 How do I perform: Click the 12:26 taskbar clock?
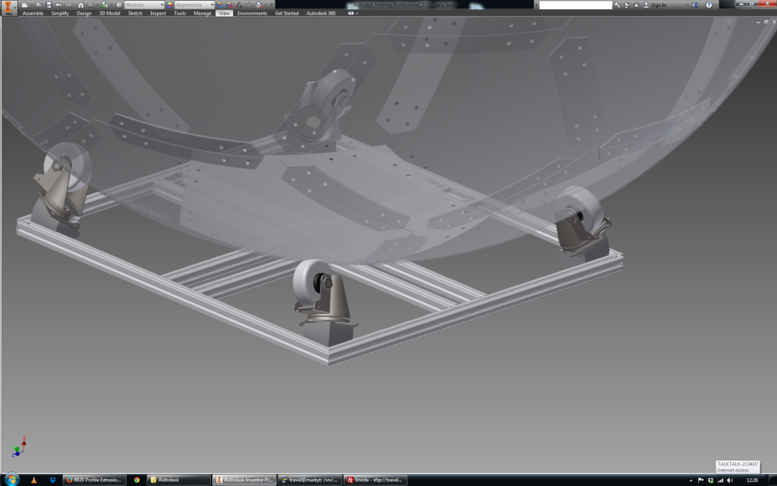click(x=752, y=480)
